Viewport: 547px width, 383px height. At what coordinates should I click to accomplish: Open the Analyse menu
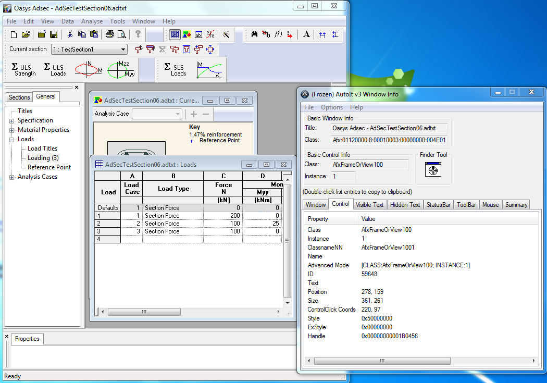click(x=92, y=21)
